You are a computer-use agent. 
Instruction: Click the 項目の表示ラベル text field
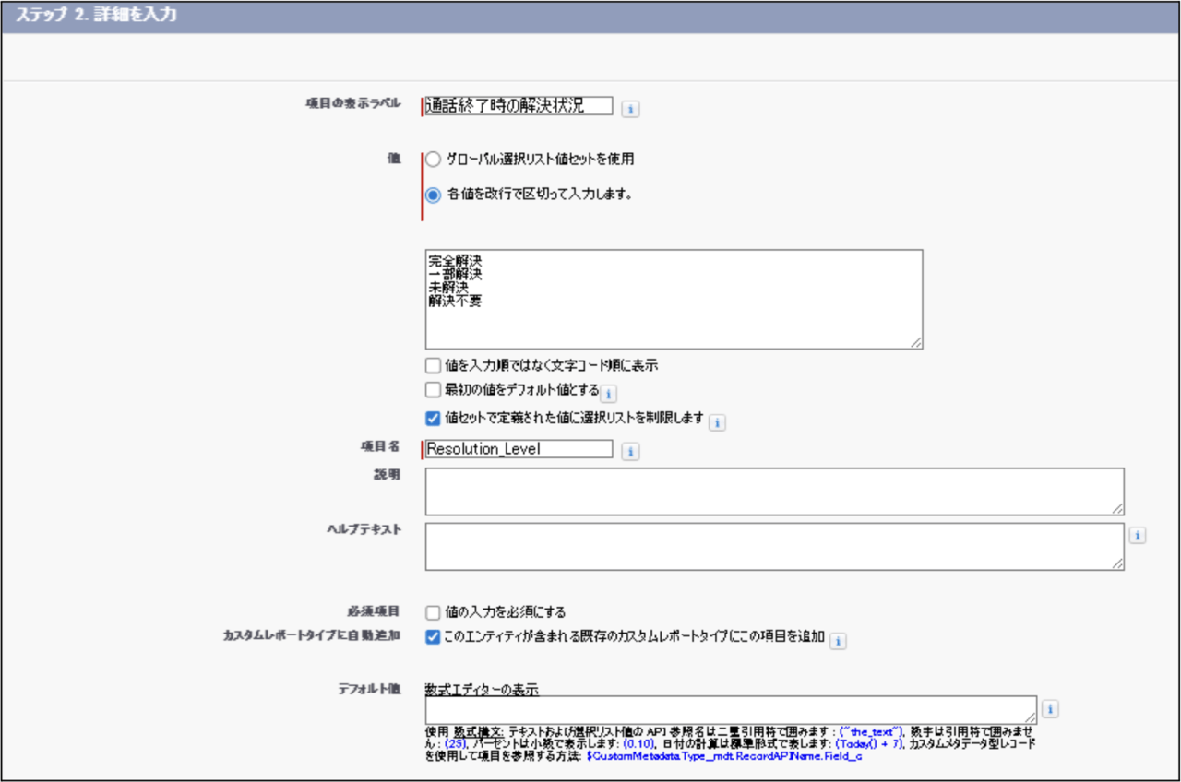518,106
